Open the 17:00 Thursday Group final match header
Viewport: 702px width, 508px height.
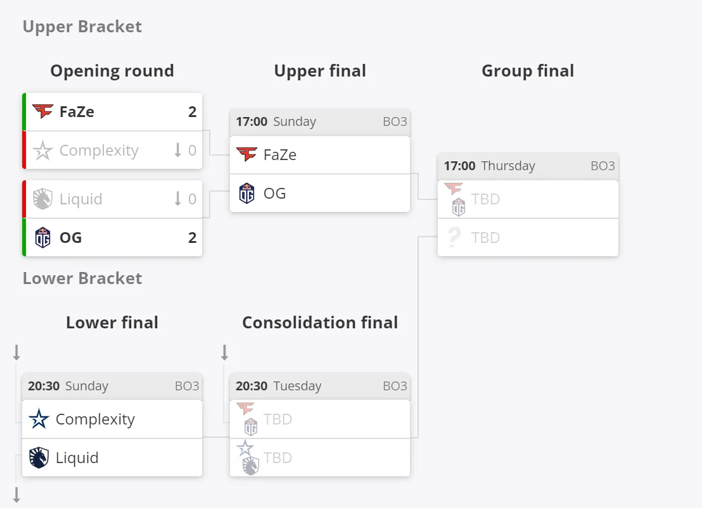(x=528, y=166)
